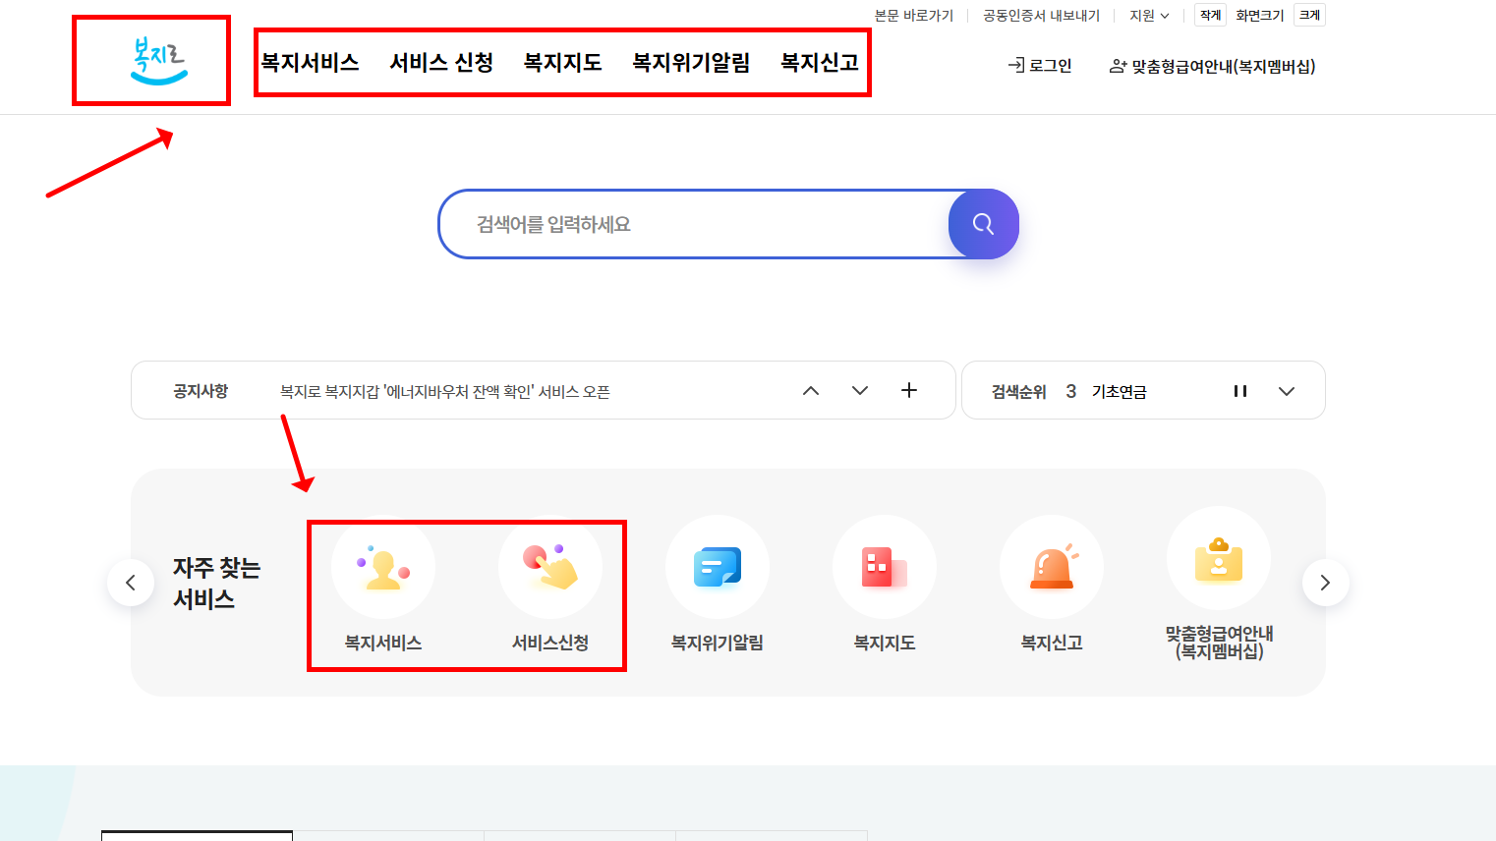
Task: Open the 복지위기알림 top menu
Action: (x=691, y=63)
